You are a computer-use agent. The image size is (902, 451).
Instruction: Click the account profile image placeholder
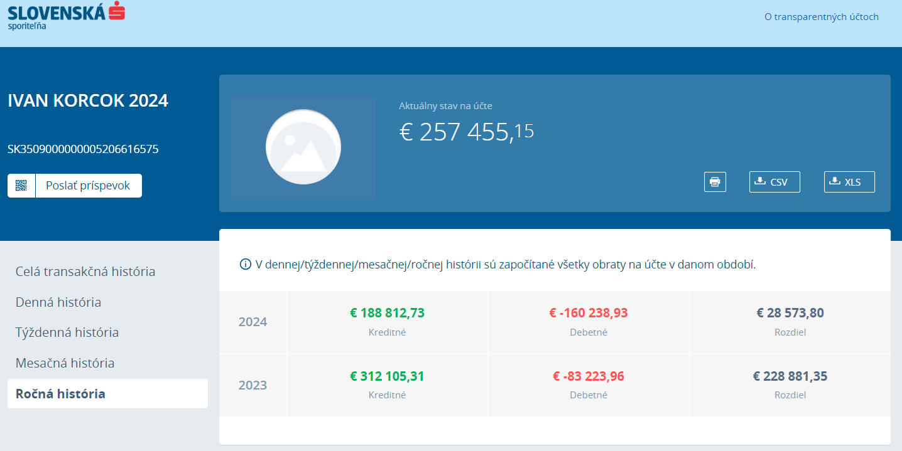[303, 149]
